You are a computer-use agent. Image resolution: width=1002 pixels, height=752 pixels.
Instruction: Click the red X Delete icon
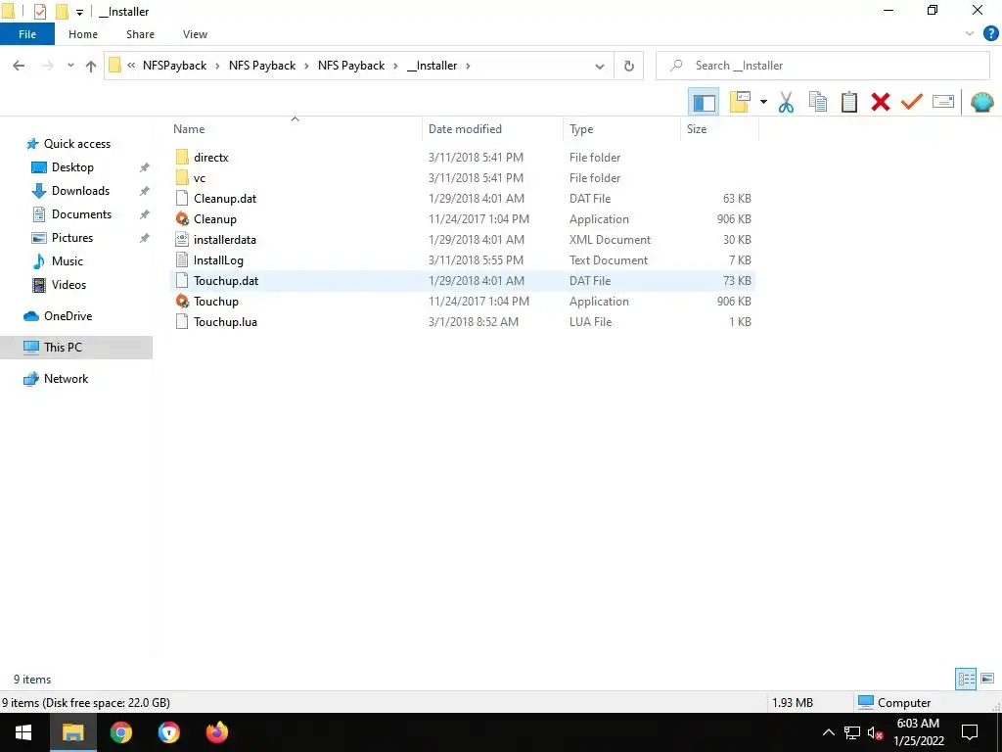click(x=880, y=102)
